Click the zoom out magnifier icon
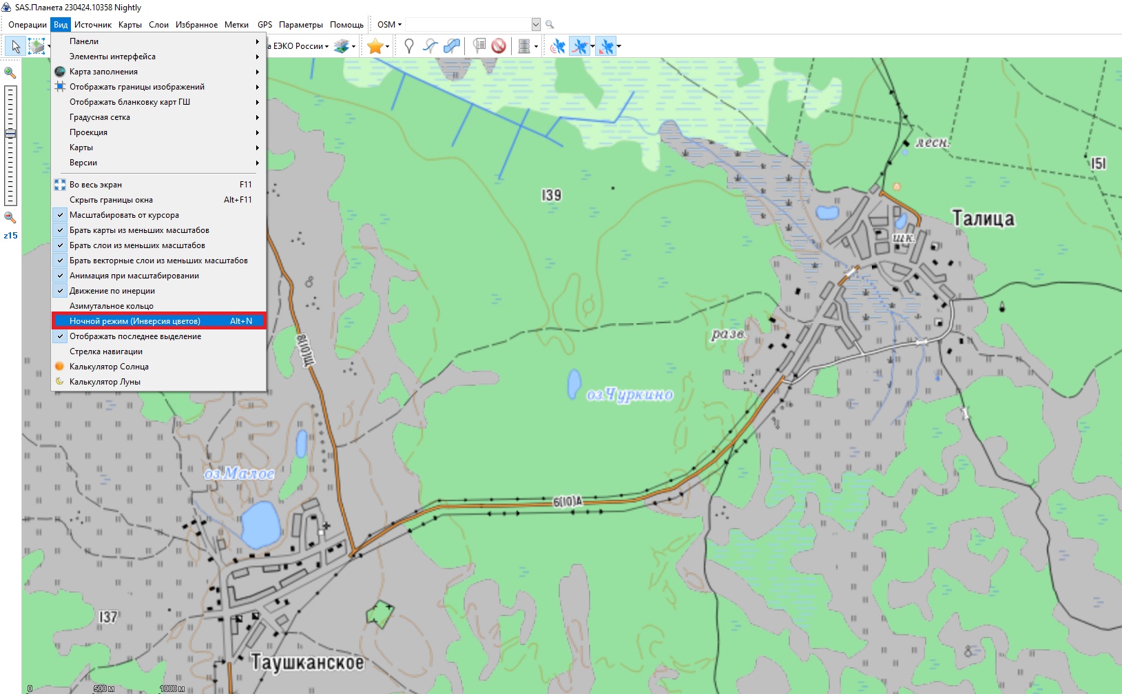This screenshot has height=694, width=1122. coord(10,218)
